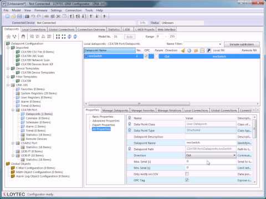
Task: Click the datapoint list horizontal scrollbar
Action: click(x=139, y=104)
